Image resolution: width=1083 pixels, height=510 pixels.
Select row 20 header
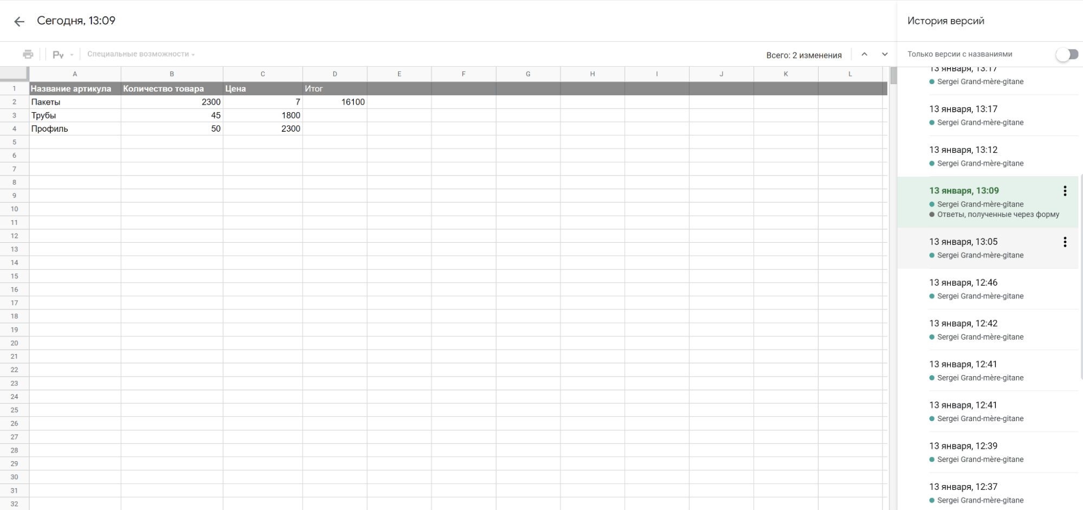[15, 343]
